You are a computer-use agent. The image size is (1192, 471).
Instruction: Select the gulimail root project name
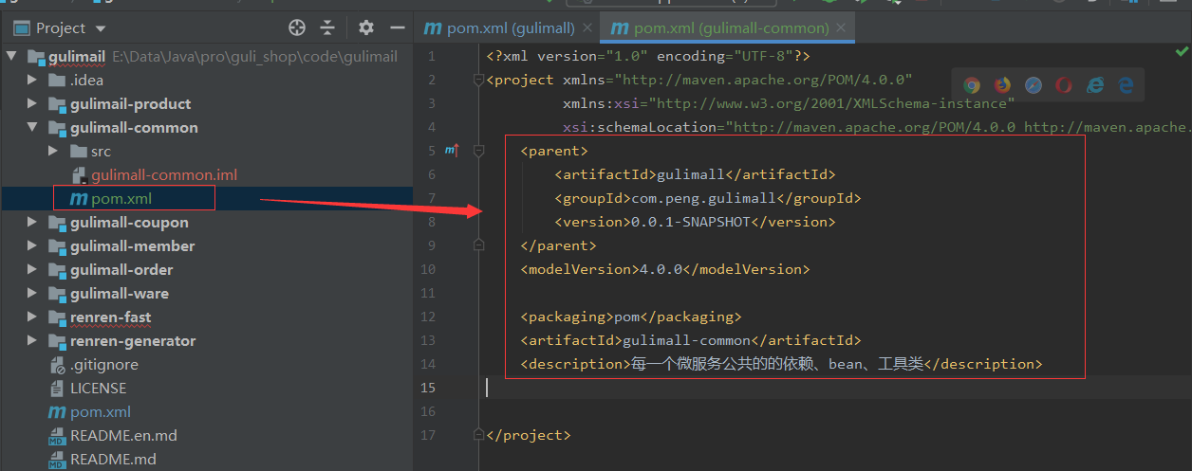point(77,56)
